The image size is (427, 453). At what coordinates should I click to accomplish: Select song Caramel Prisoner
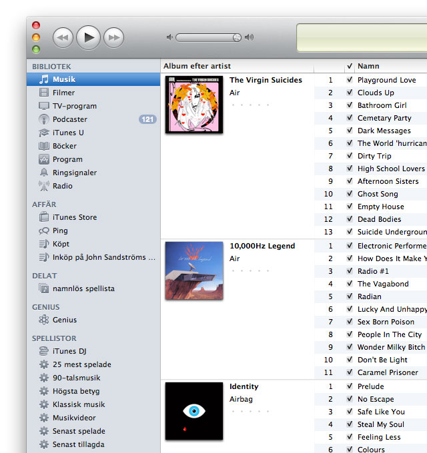coord(388,372)
